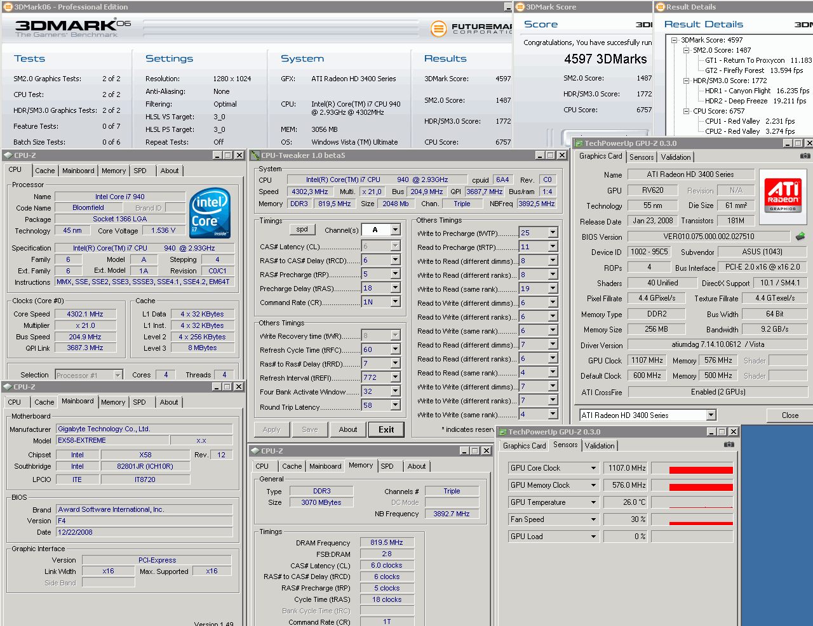The image size is (813, 626).
Task: Click the 4597 3DMarks score text
Action: [606, 59]
